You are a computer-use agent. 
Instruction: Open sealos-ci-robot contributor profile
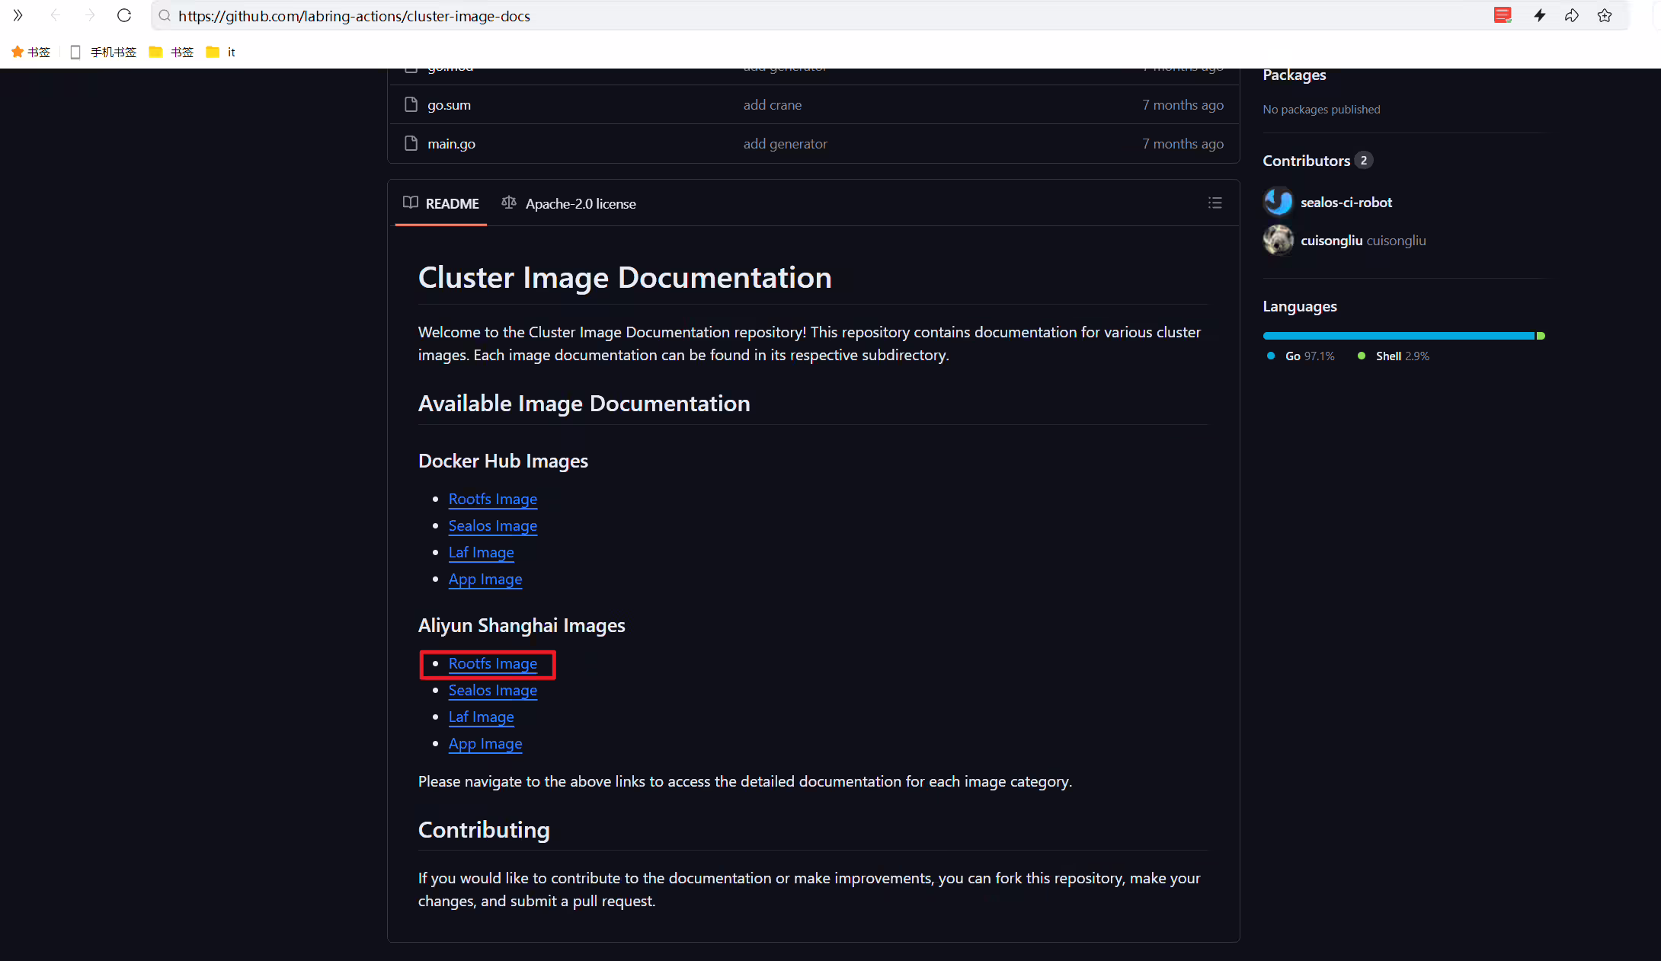coord(1346,203)
